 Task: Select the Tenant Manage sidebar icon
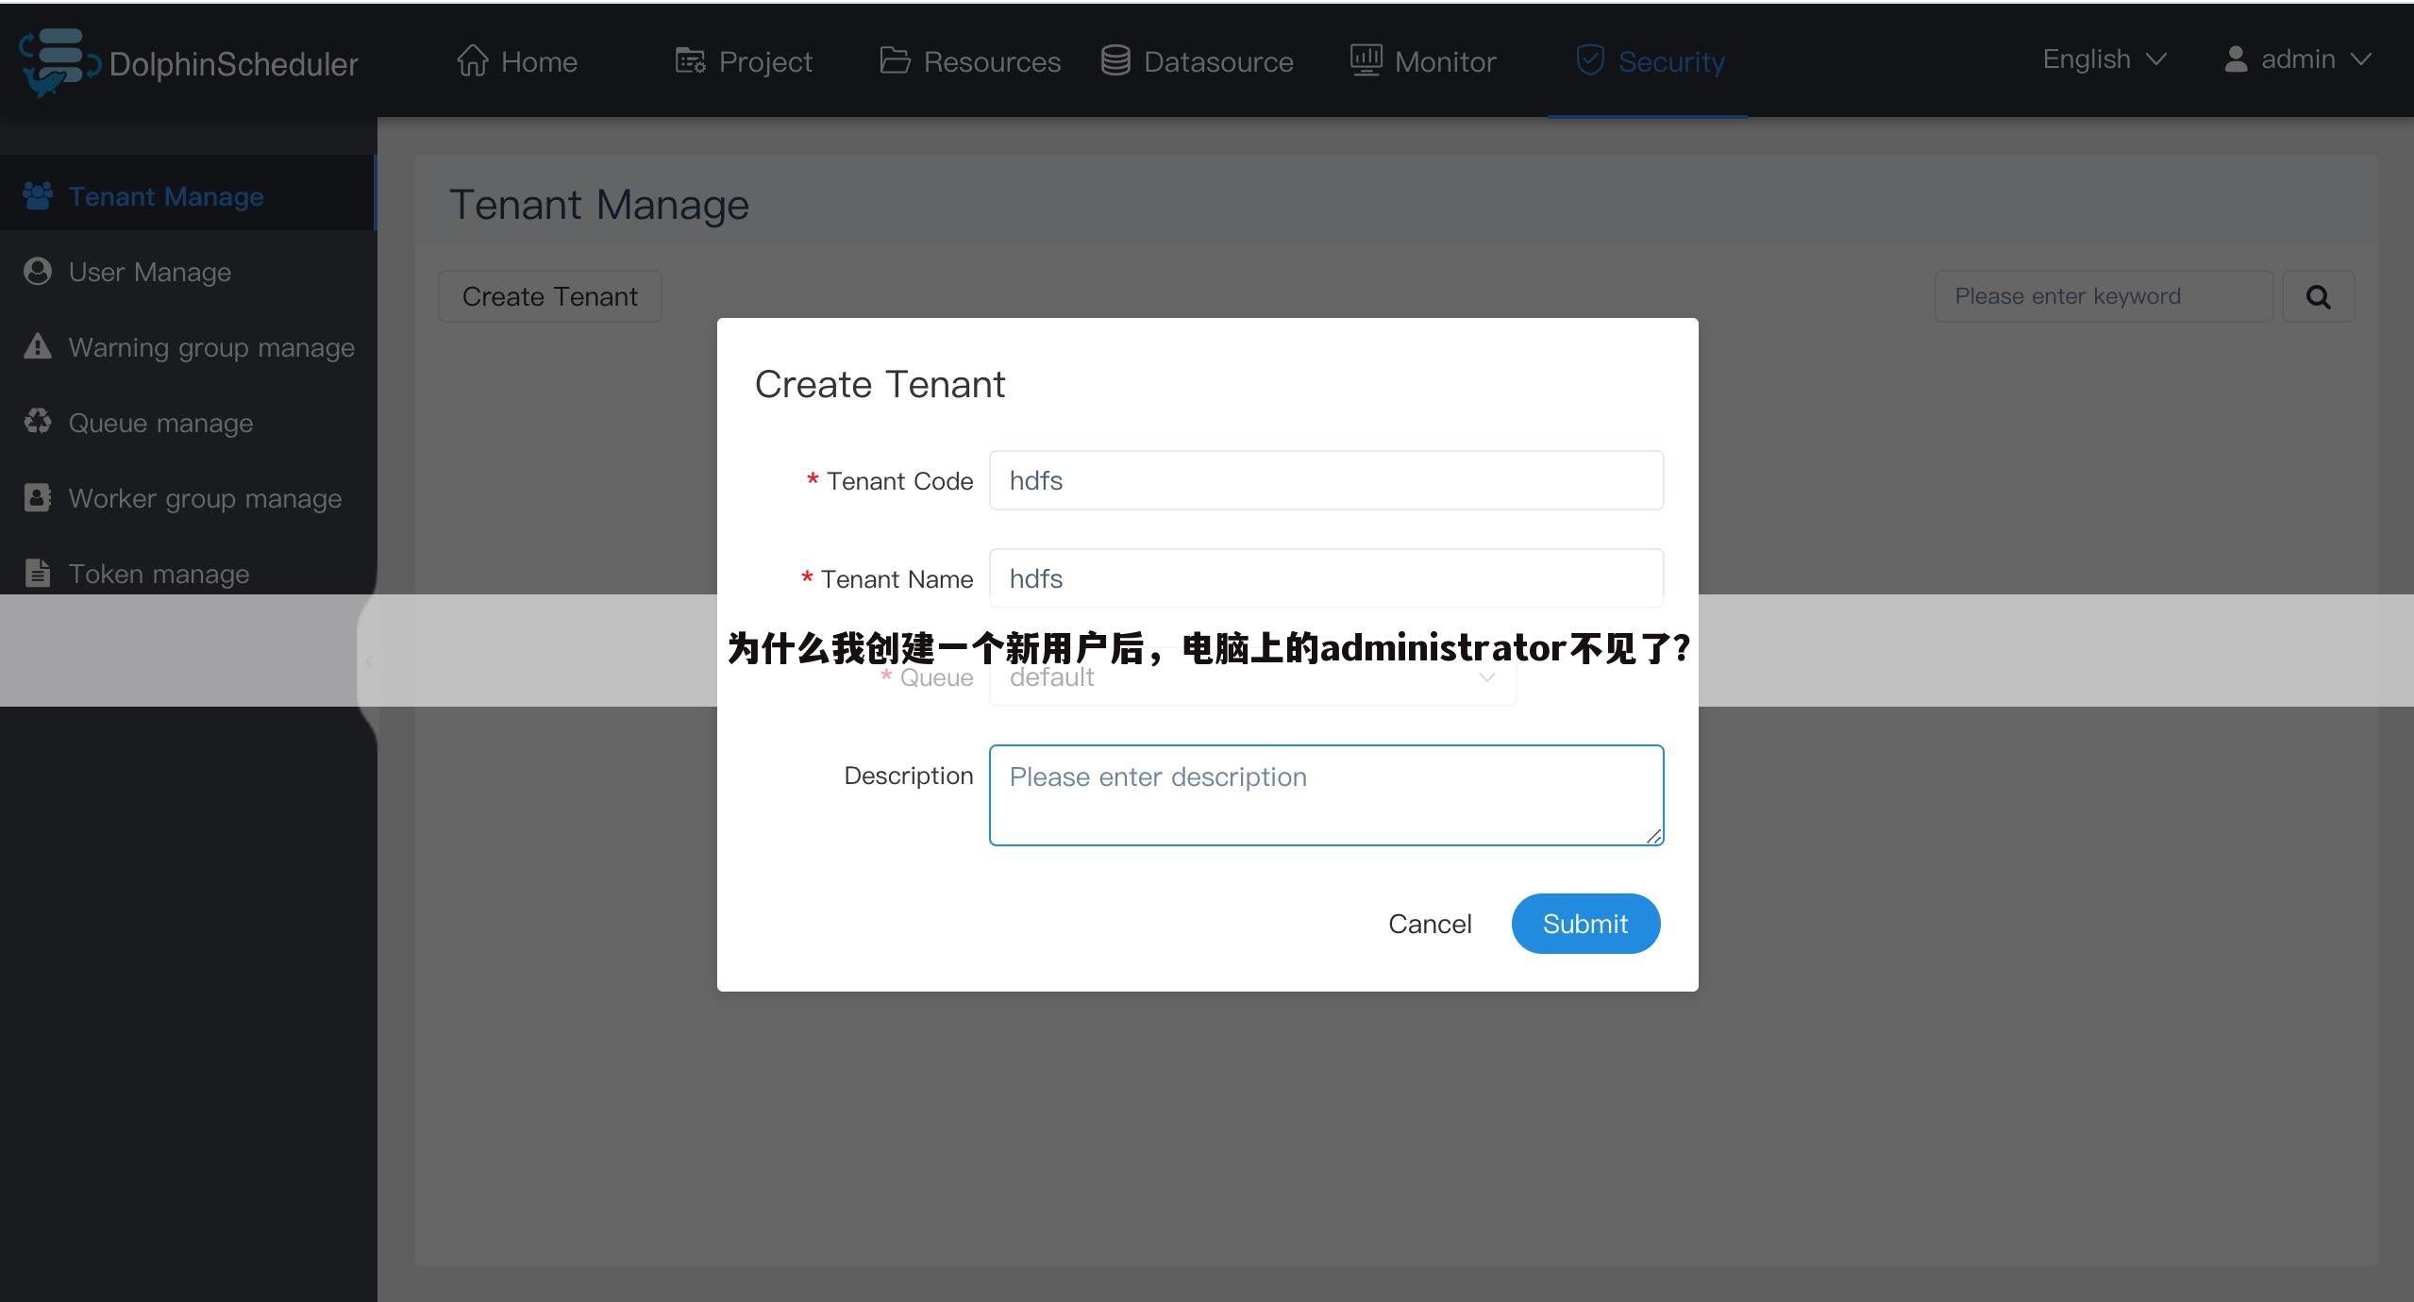(x=38, y=195)
